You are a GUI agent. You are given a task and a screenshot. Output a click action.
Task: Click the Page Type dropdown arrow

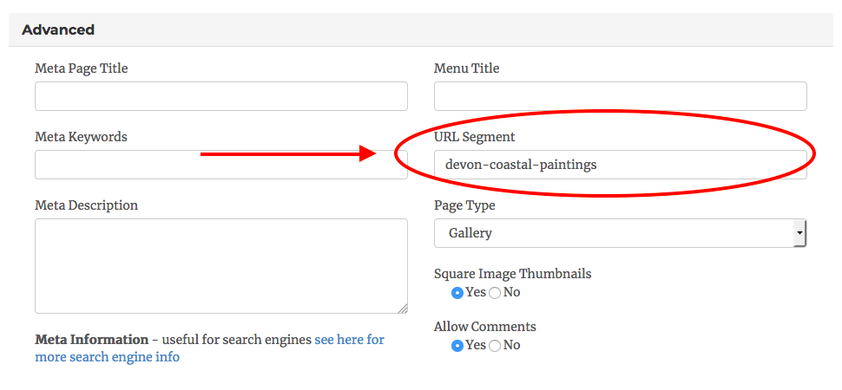coord(799,233)
